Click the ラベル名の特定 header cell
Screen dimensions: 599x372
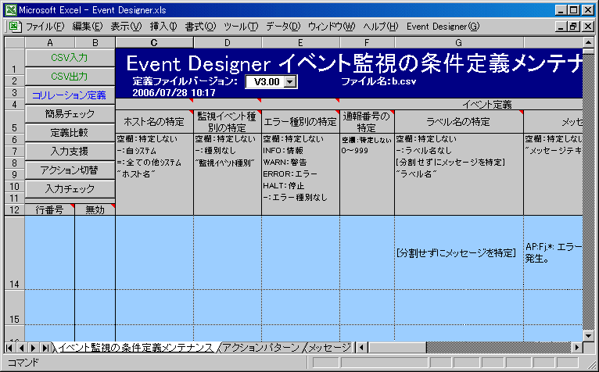point(459,122)
